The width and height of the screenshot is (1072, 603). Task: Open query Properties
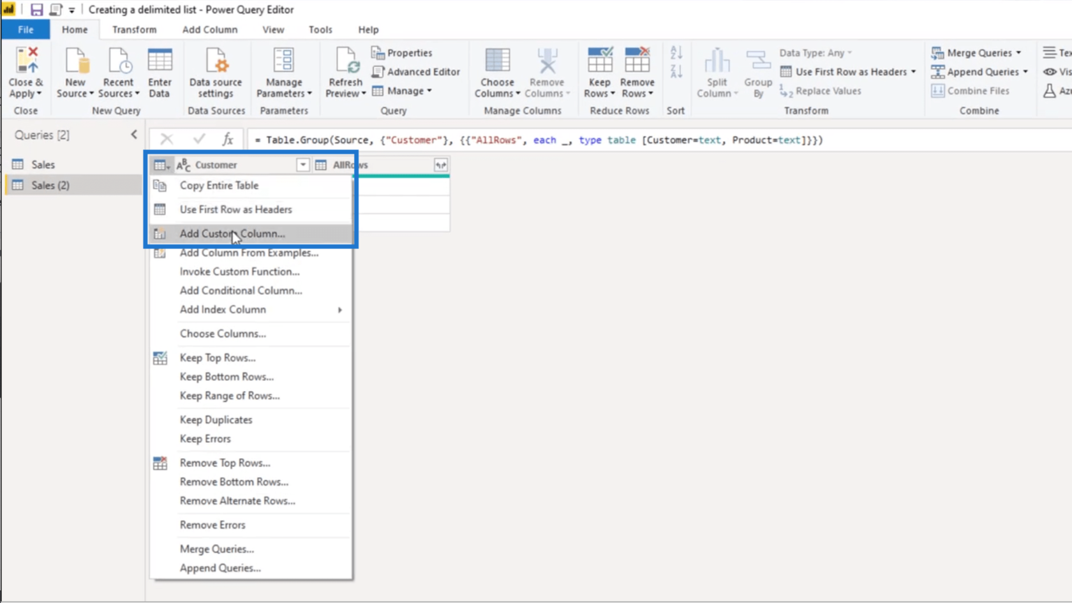click(x=402, y=53)
